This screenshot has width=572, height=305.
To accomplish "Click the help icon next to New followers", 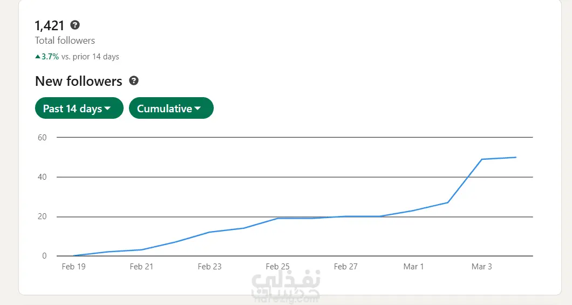I will click(134, 80).
